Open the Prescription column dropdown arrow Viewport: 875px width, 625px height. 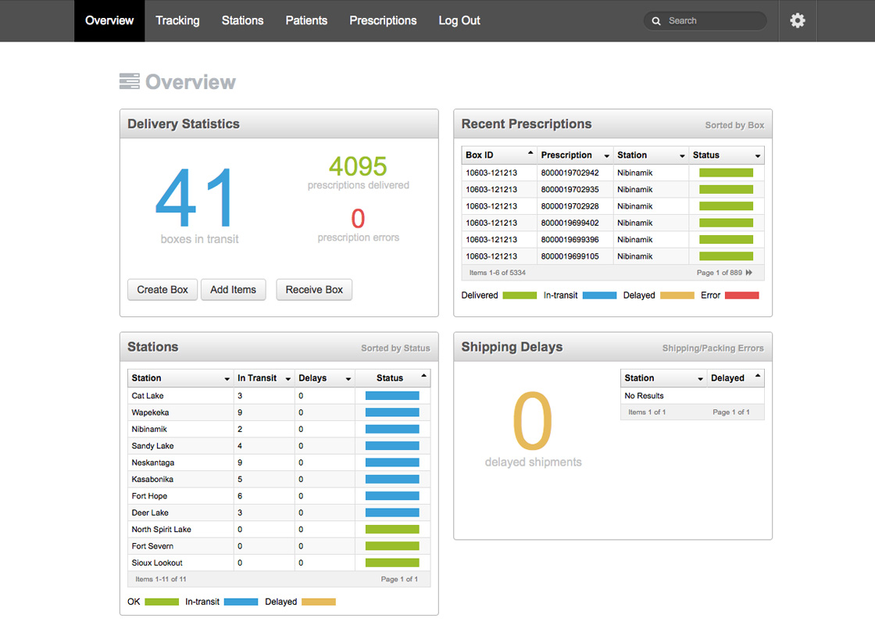(606, 156)
